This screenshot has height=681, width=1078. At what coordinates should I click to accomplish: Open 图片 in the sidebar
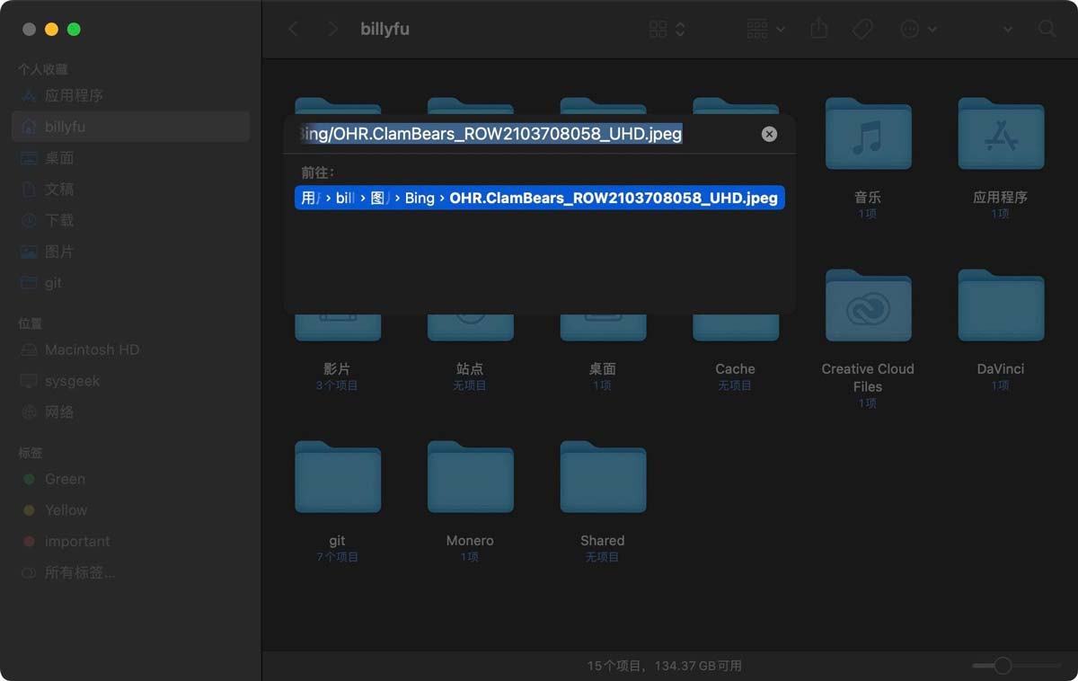130,252
